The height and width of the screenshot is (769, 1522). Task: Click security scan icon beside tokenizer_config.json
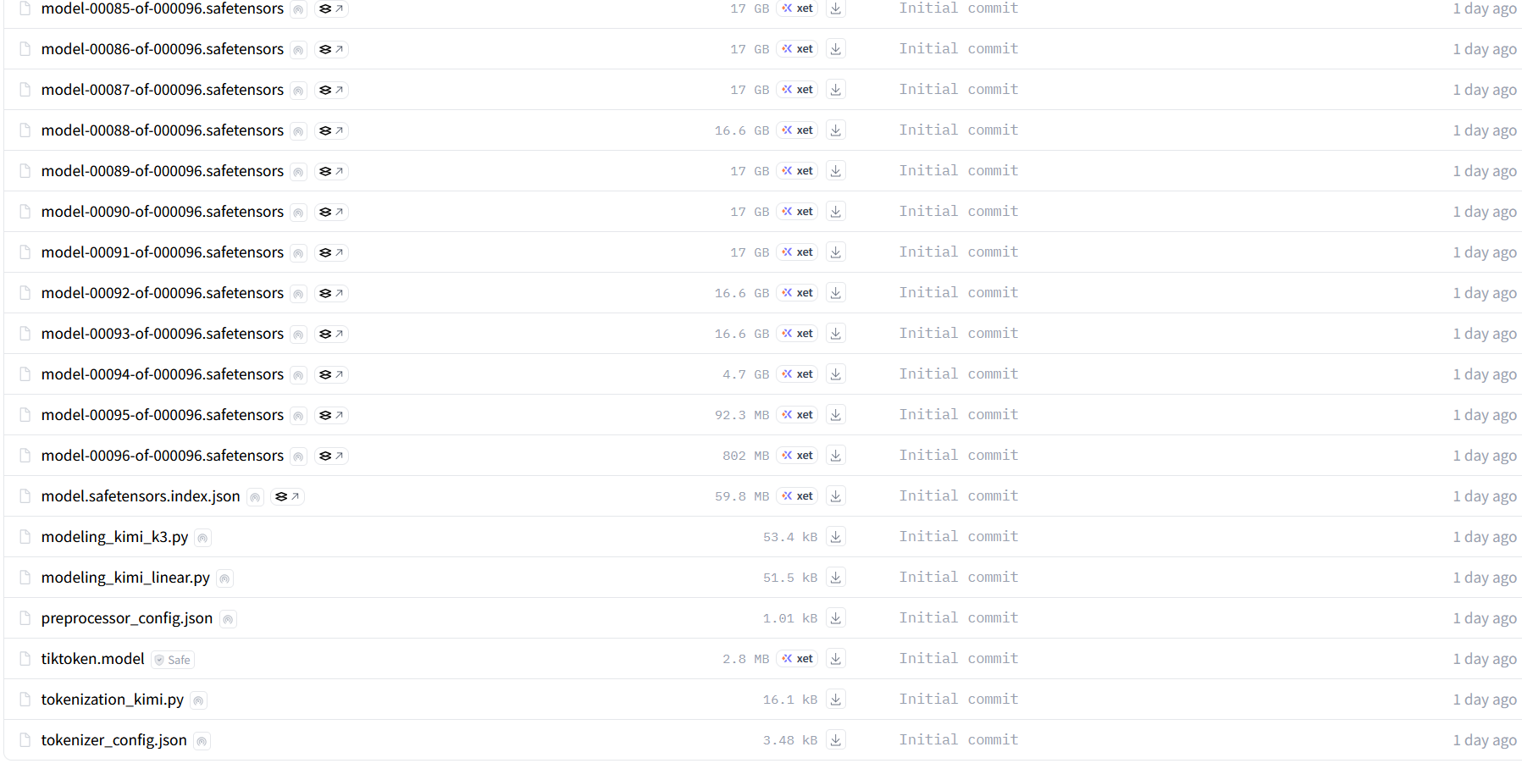click(x=202, y=741)
